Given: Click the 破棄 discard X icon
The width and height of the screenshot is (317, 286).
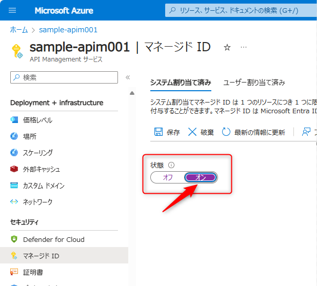Looking at the screenshot, I should pyautogui.click(x=192, y=132).
